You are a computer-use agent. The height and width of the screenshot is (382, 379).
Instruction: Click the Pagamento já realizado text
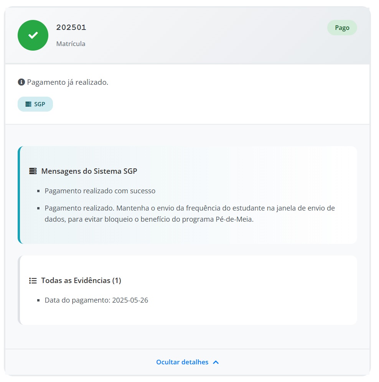point(68,82)
